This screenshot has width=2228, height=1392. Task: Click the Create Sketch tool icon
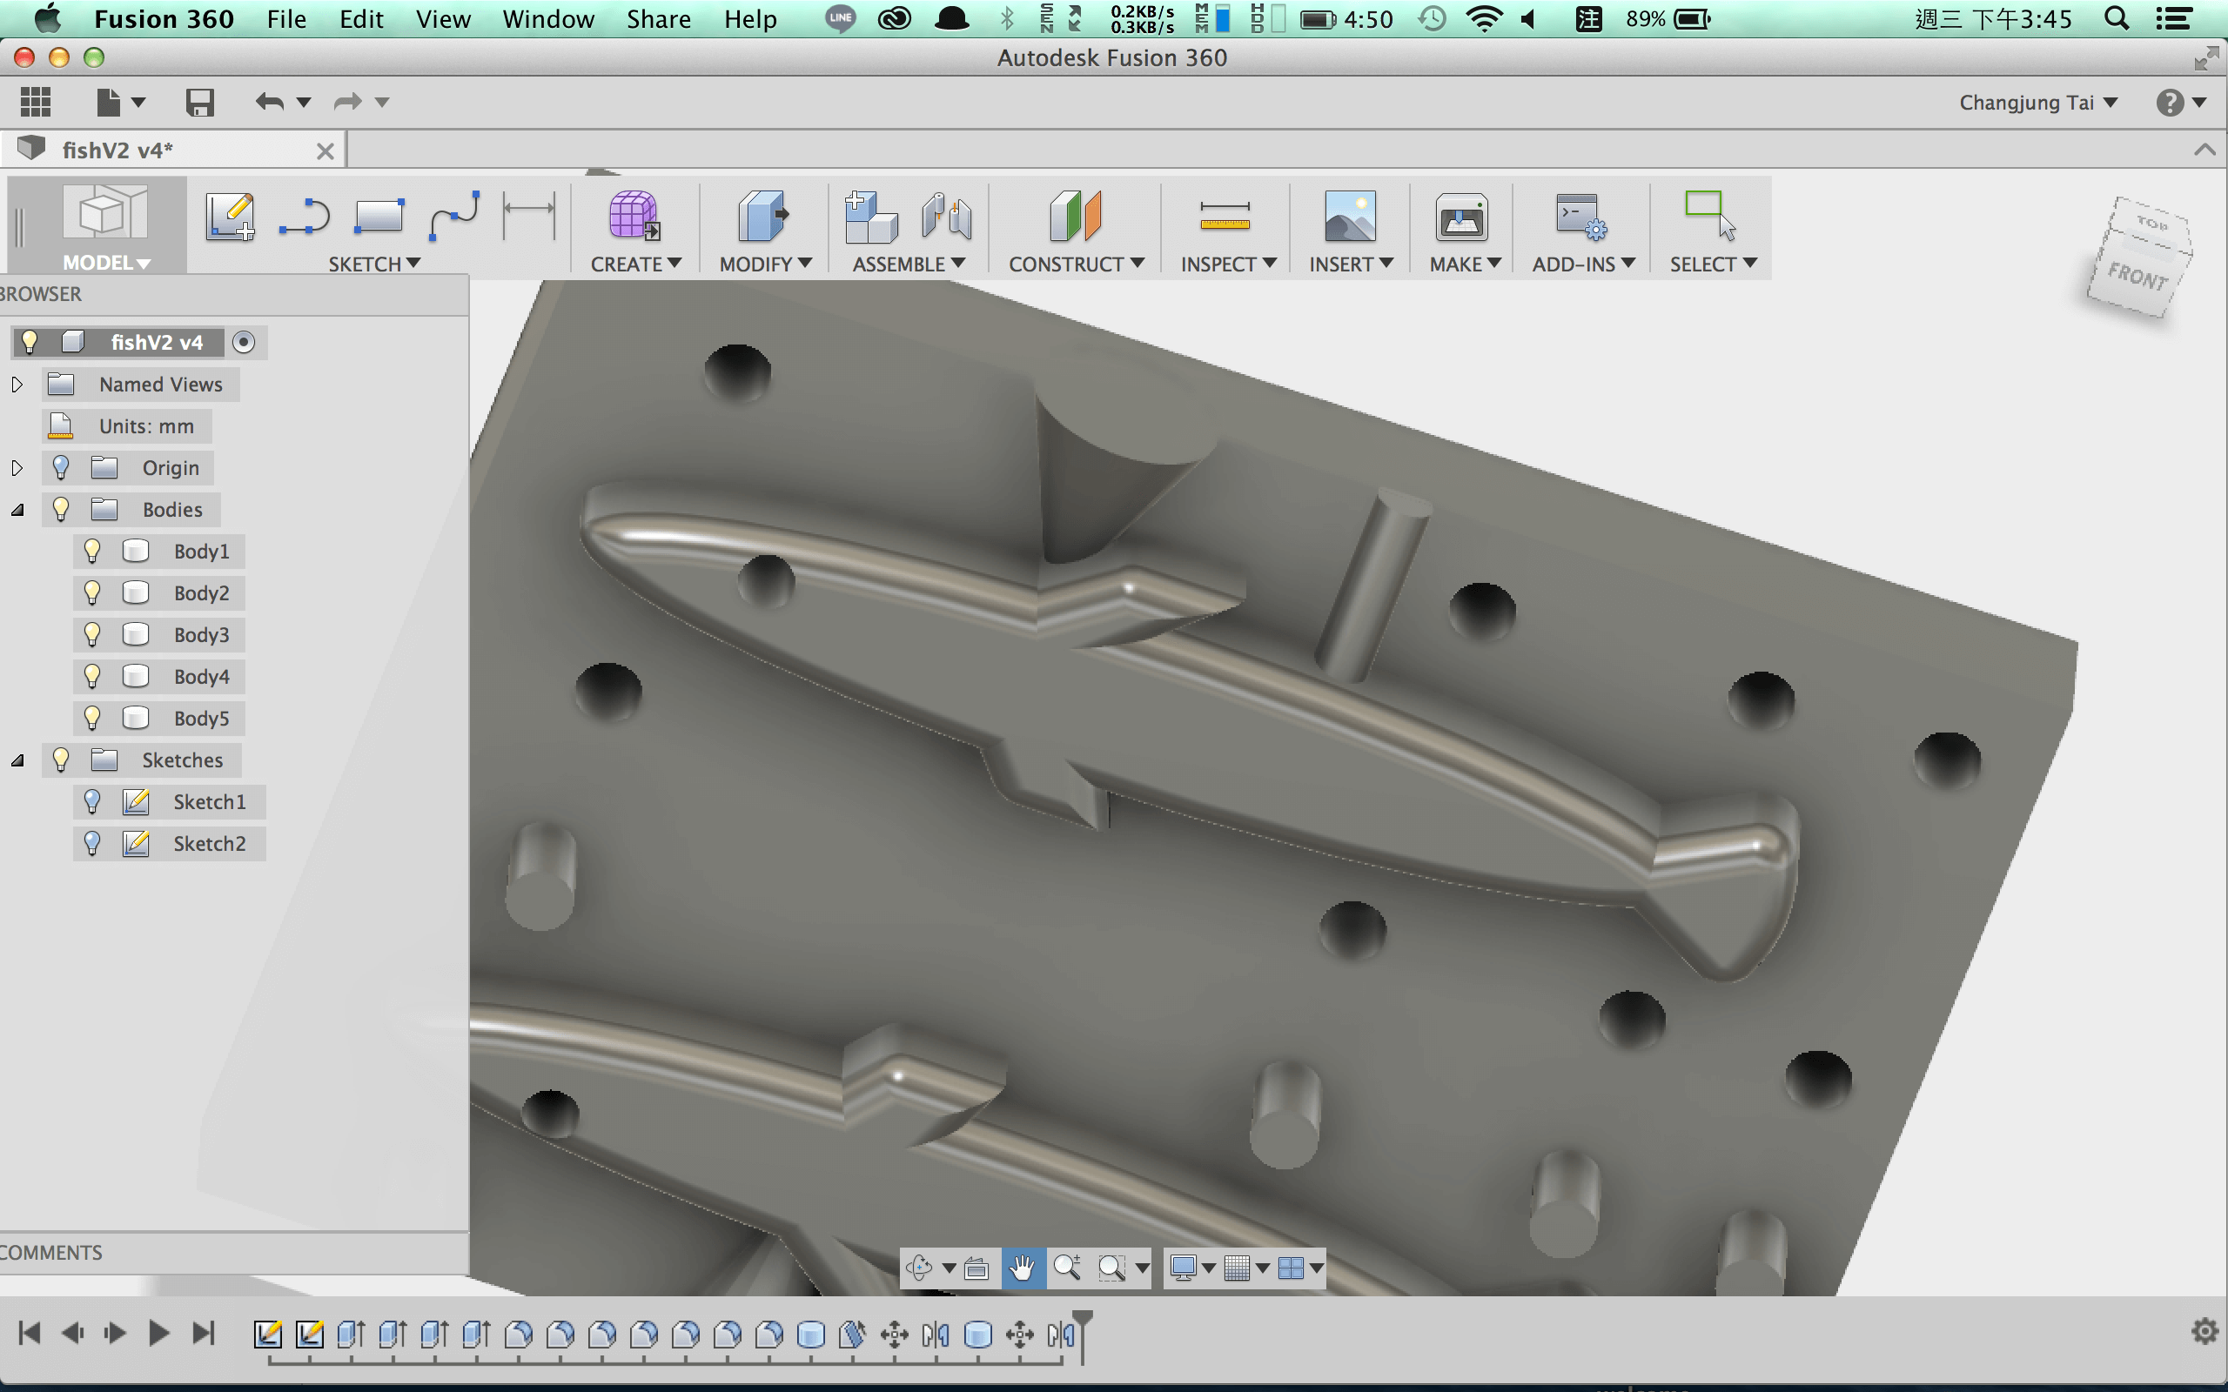[230, 217]
